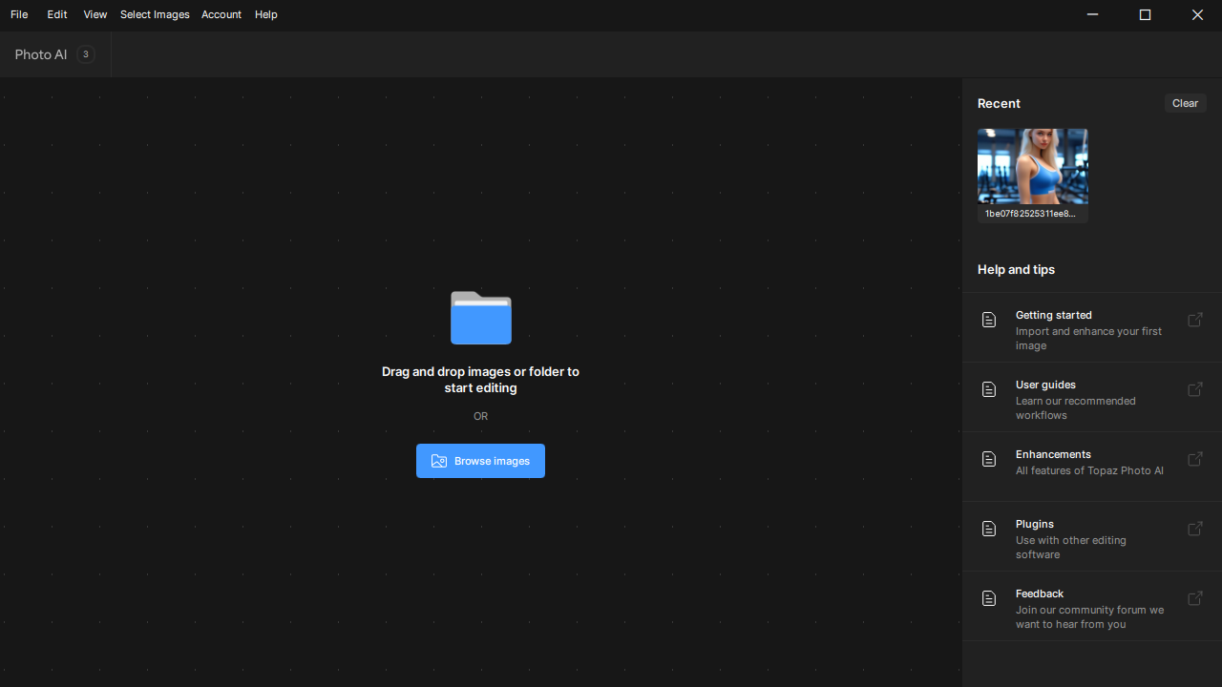Open the View menu

[x=95, y=14]
